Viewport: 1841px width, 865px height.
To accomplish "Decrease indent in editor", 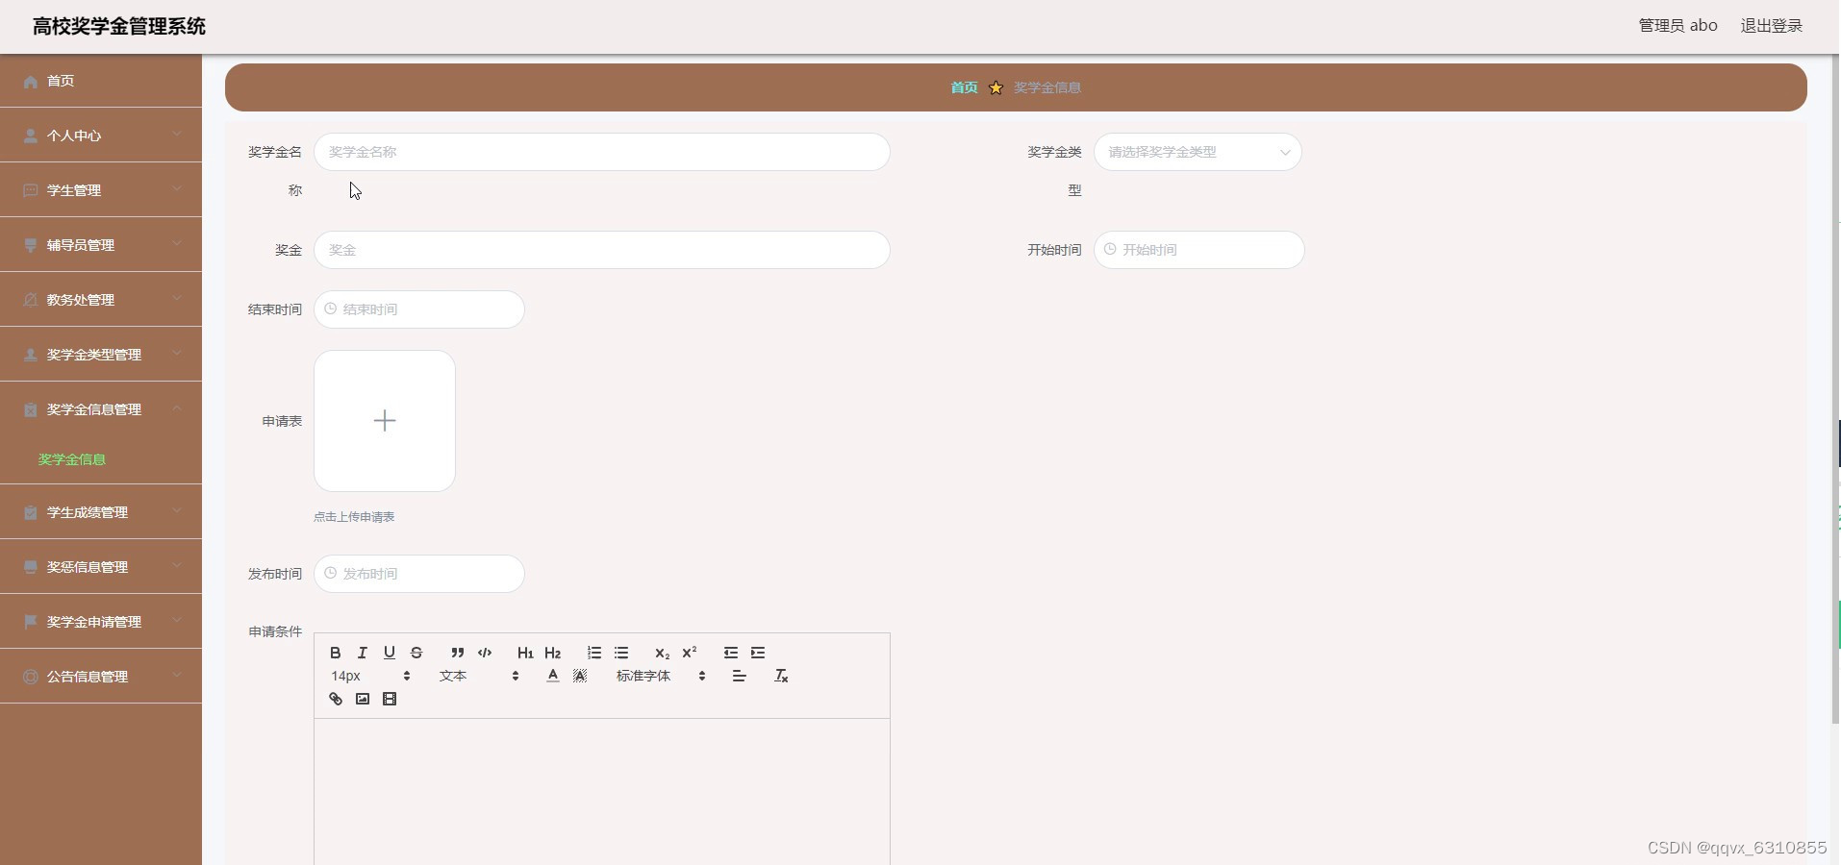I will point(731,653).
